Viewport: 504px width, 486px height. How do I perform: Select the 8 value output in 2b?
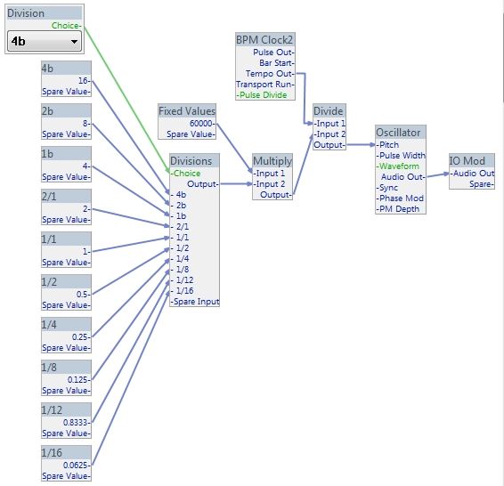[86, 124]
